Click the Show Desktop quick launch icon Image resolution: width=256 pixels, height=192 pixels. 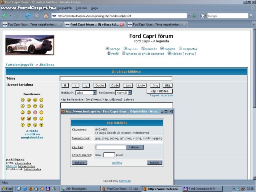coord(19,189)
